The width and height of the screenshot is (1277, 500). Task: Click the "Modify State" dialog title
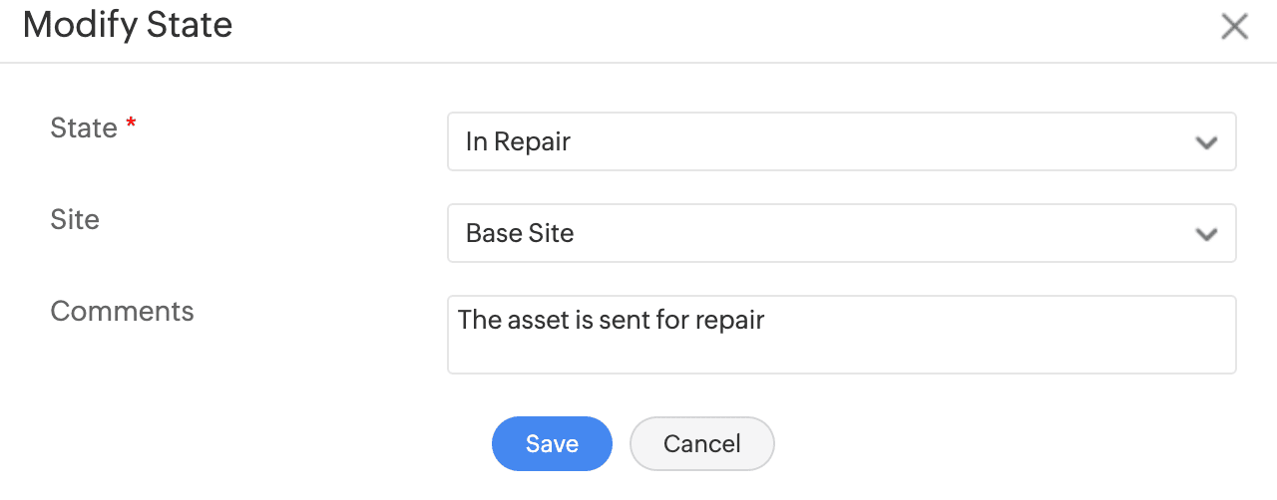pos(128,25)
